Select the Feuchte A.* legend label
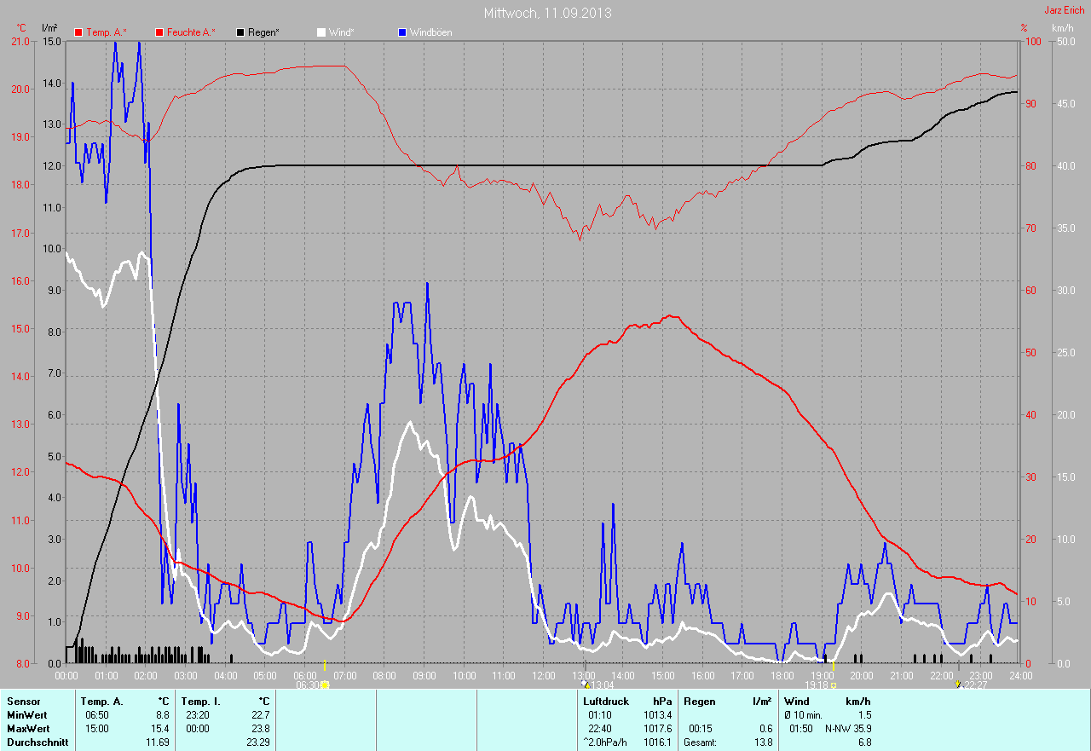Screen dimensions: 1091x751 pos(191,32)
